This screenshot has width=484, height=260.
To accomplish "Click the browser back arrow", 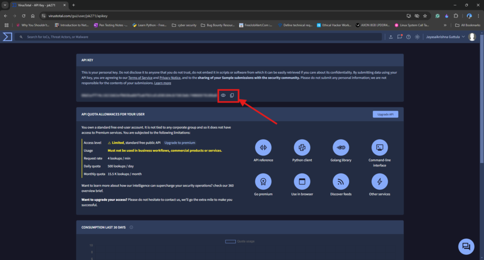I will [6, 16].
